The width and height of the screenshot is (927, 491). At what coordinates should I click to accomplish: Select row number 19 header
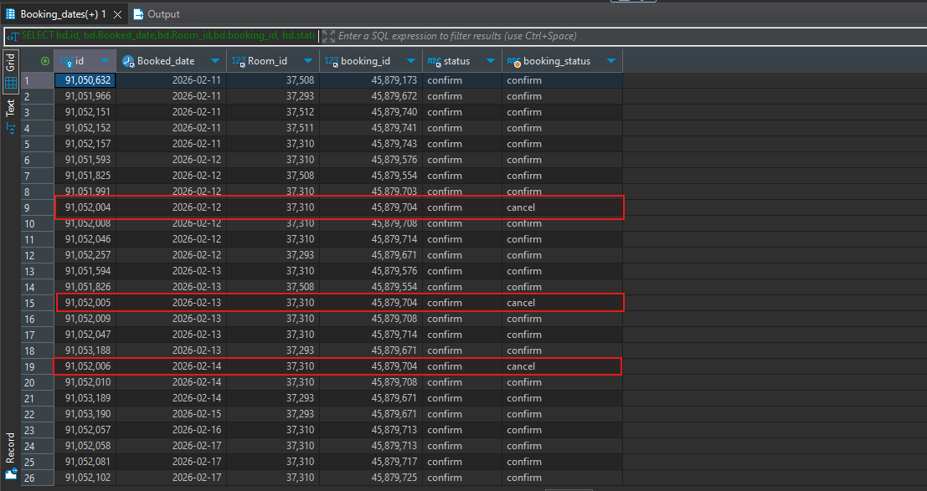[x=37, y=367]
